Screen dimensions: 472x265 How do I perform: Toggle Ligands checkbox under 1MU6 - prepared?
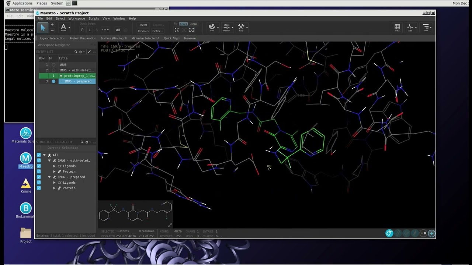pyautogui.click(x=39, y=183)
